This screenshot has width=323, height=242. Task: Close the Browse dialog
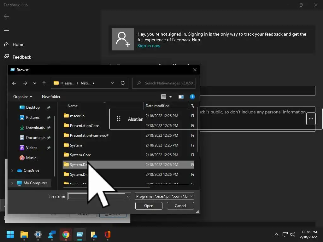[x=195, y=70]
